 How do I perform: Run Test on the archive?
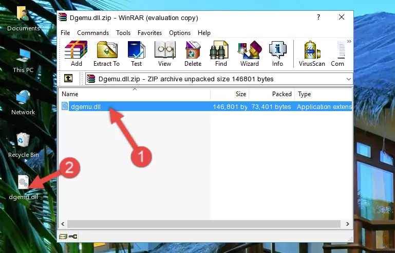[x=136, y=53]
